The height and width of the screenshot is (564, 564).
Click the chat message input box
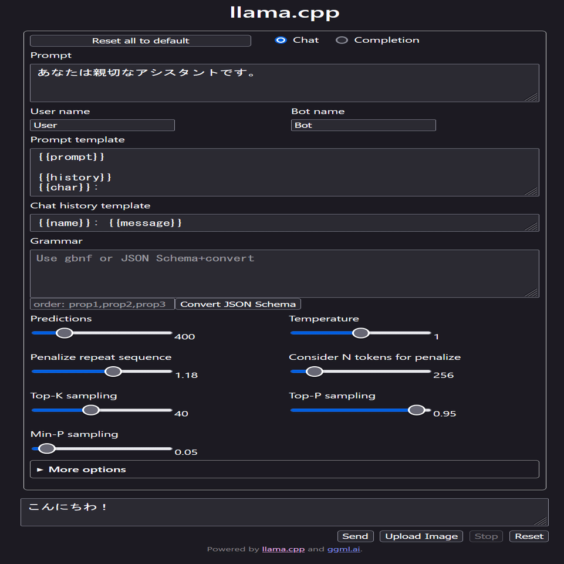[x=285, y=512]
